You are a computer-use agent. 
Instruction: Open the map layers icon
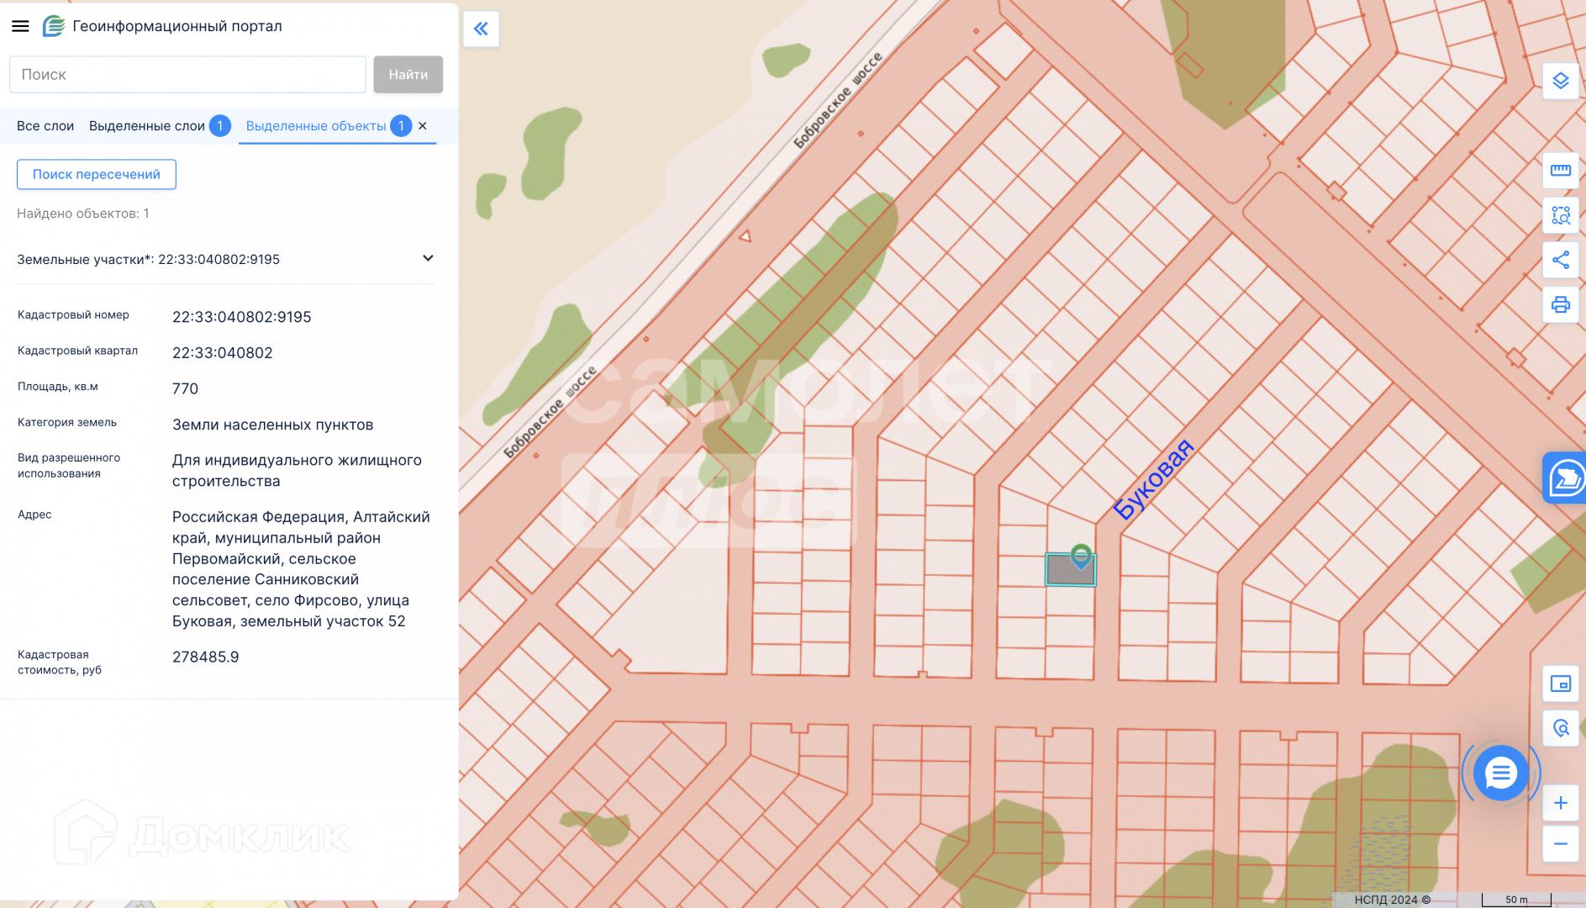point(1560,82)
